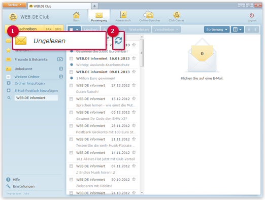The height and width of the screenshot is (200, 265).
Task: Click E-Mail-Postfach hinzufügen link
Action: tap(36, 90)
